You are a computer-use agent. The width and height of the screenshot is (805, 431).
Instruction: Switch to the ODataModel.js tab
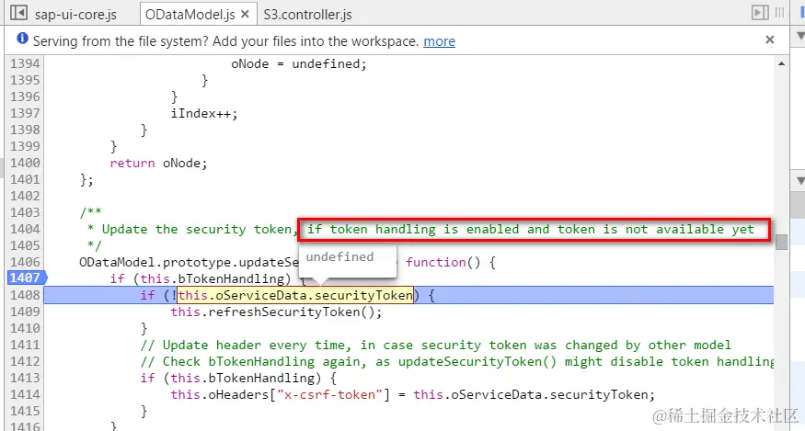coord(190,15)
